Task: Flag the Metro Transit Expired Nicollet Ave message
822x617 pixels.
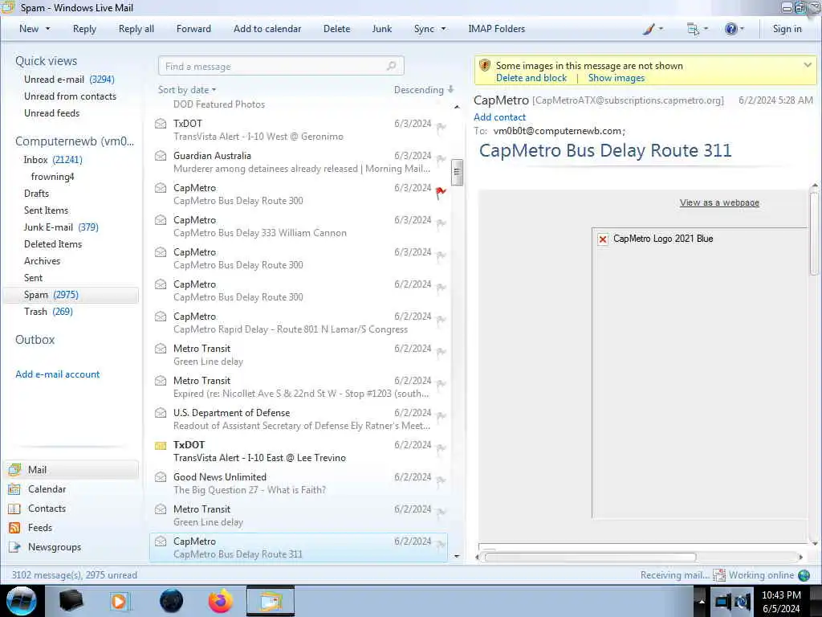Action: 441,385
